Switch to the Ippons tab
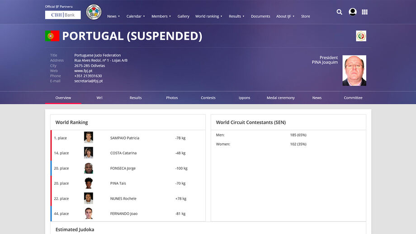The image size is (416, 234). [x=244, y=98]
